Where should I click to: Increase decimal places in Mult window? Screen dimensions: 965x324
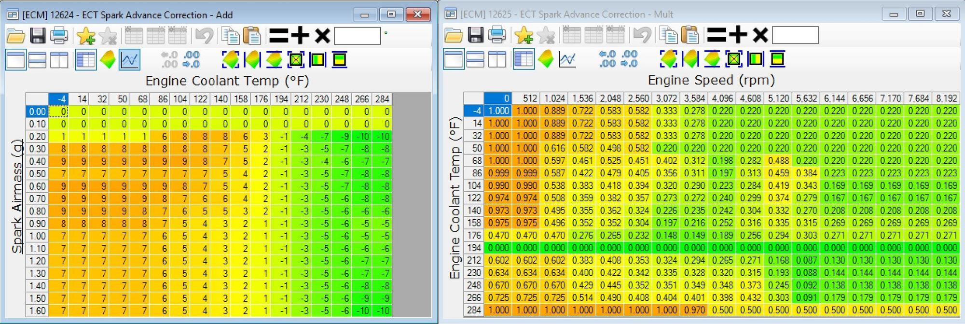coord(607,59)
